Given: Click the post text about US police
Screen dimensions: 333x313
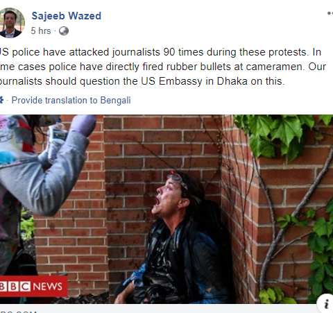Looking at the screenshot, I should tap(163, 67).
